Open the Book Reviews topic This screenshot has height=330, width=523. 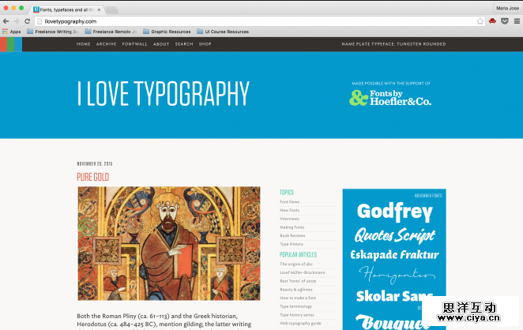click(292, 235)
